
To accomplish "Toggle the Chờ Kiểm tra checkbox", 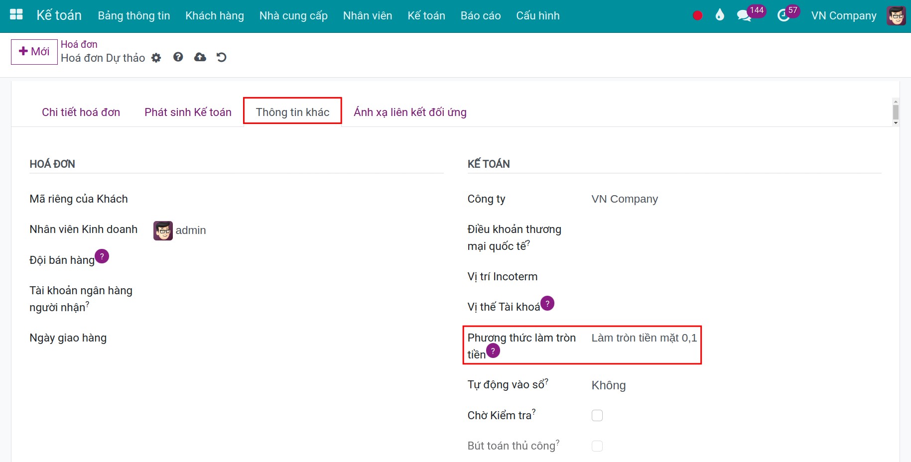I will pos(597,416).
